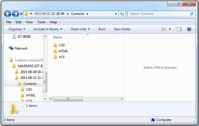Open the File menu
This screenshot has height=126, width=199.
pyautogui.click(x=9, y=22)
